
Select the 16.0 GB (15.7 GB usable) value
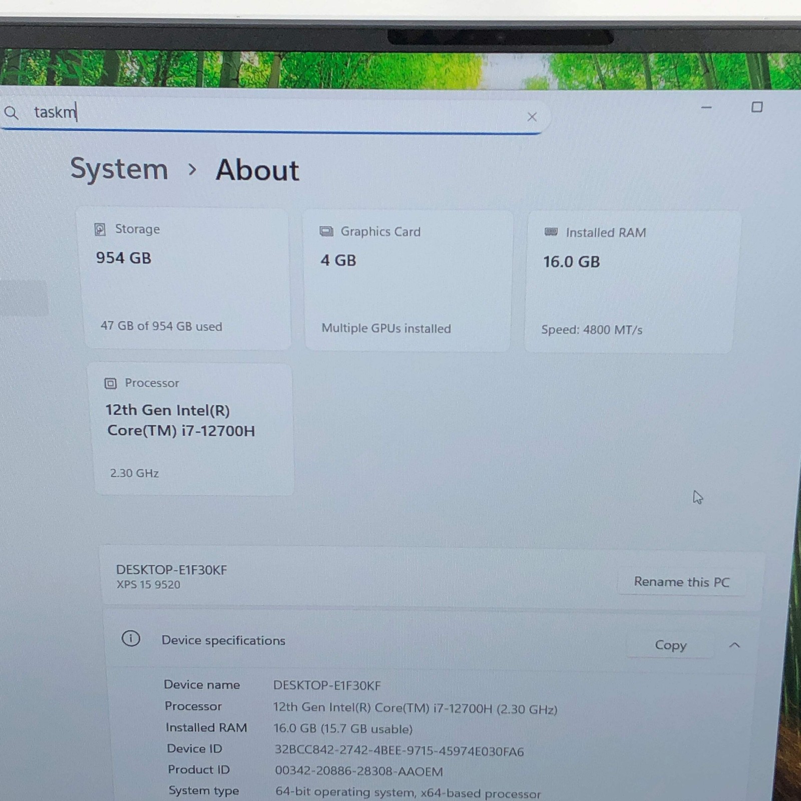[343, 728]
